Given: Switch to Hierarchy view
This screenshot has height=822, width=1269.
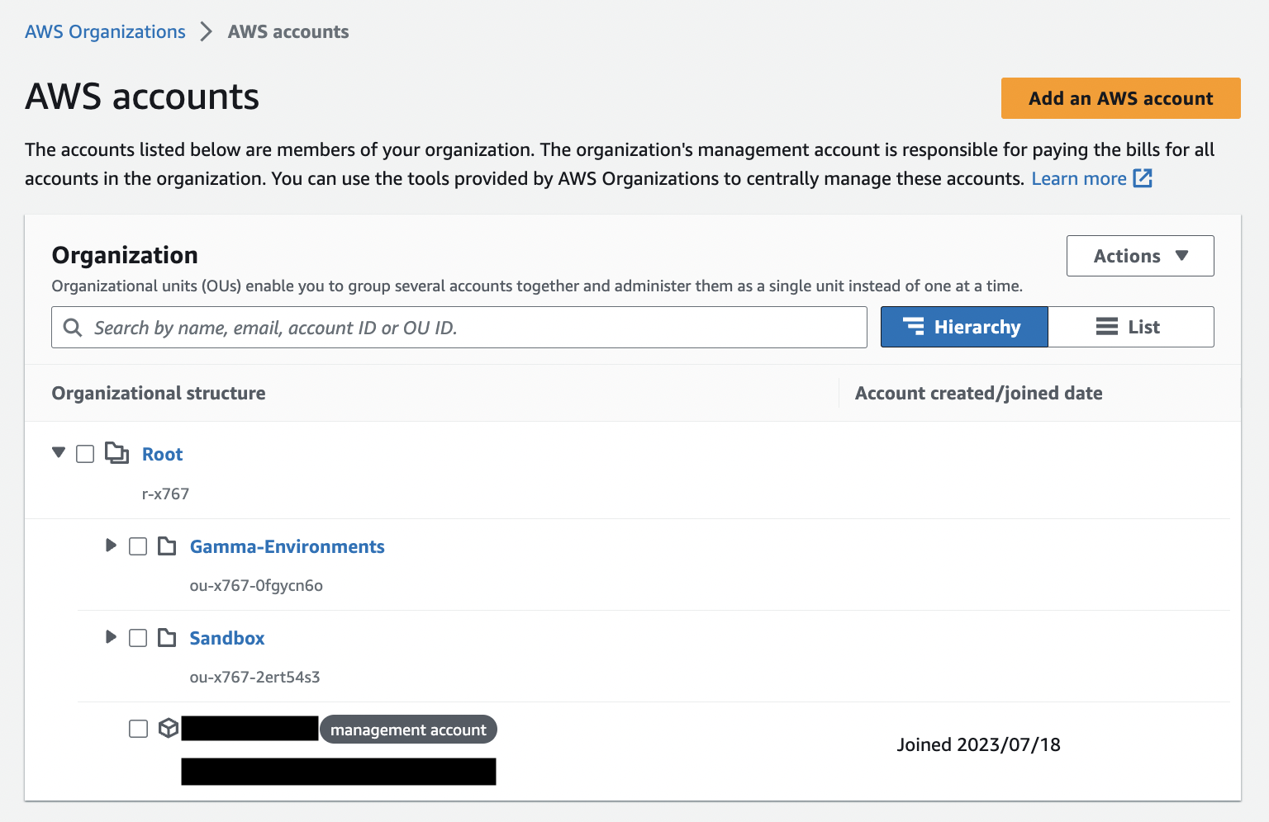Looking at the screenshot, I should [x=963, y=327].
